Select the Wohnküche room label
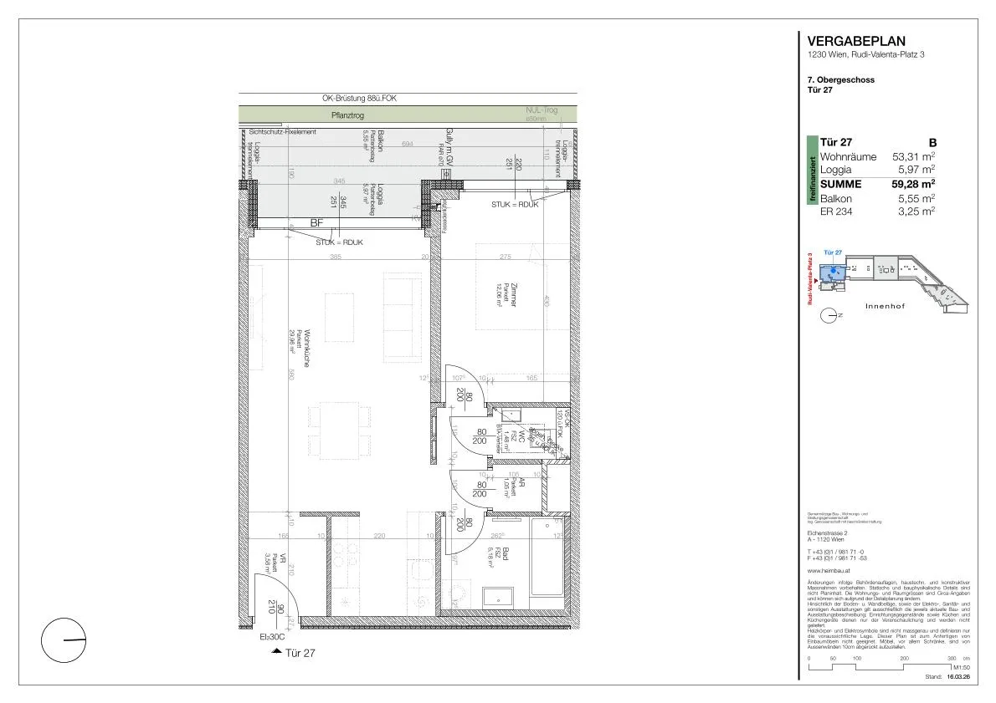The height and width of the screenshot is (703, 996). click(307, 348)
